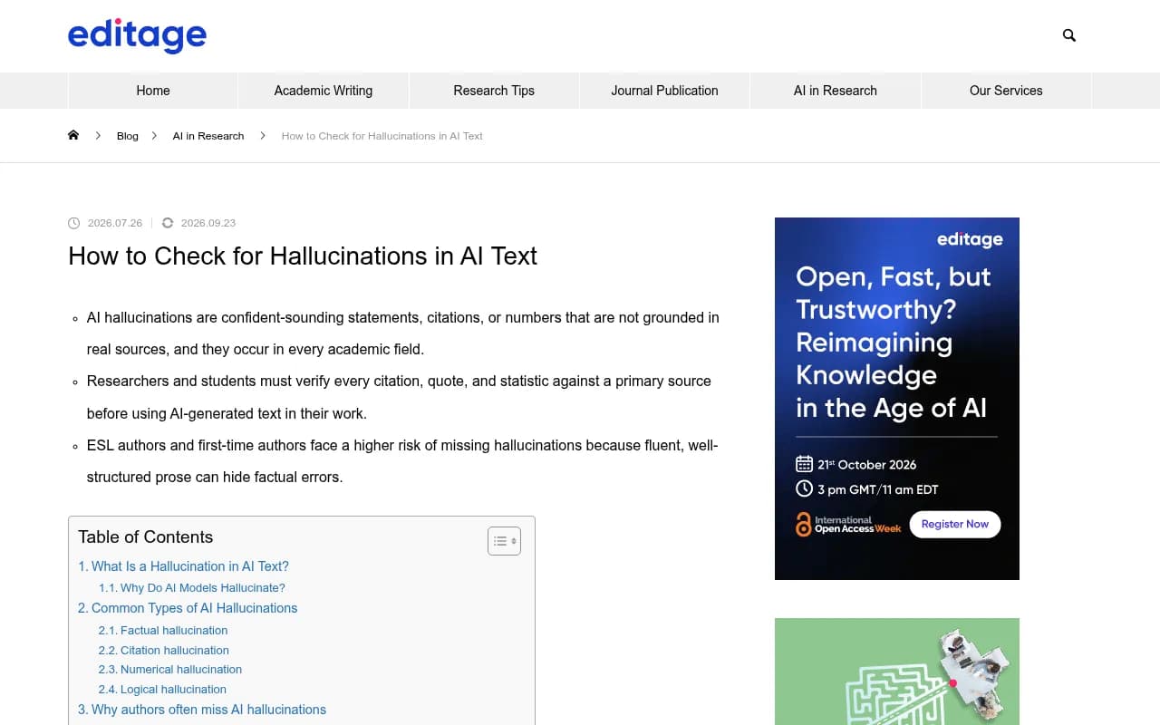
Task: Click the published date 2026.07.26
Action: [114, 223]
